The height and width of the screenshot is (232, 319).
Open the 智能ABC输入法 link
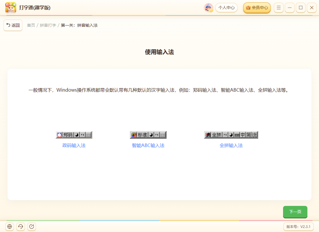(148, 146)
